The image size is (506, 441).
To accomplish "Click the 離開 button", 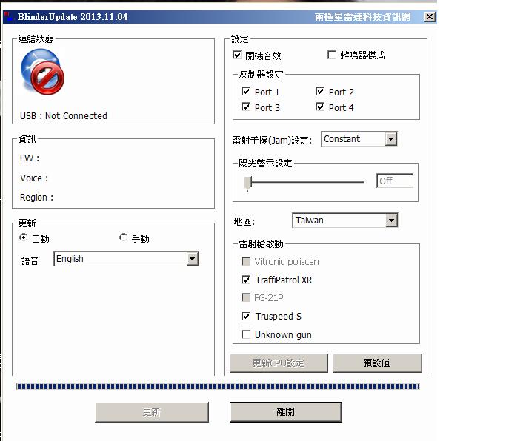I will coord(285,412).
